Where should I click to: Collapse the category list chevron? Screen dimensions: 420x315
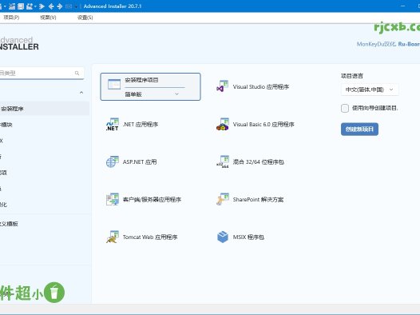(81, 93)
